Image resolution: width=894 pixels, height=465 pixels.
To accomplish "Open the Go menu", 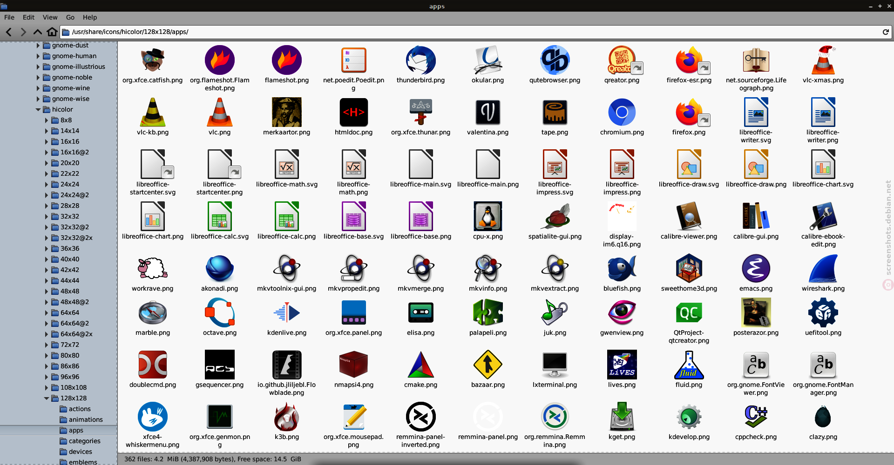I will [x=70, y=17].
